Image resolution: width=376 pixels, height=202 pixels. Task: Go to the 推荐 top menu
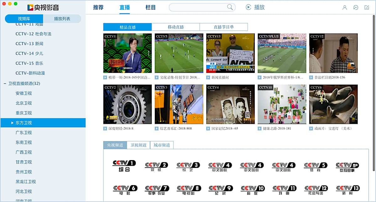coord(98,8)
